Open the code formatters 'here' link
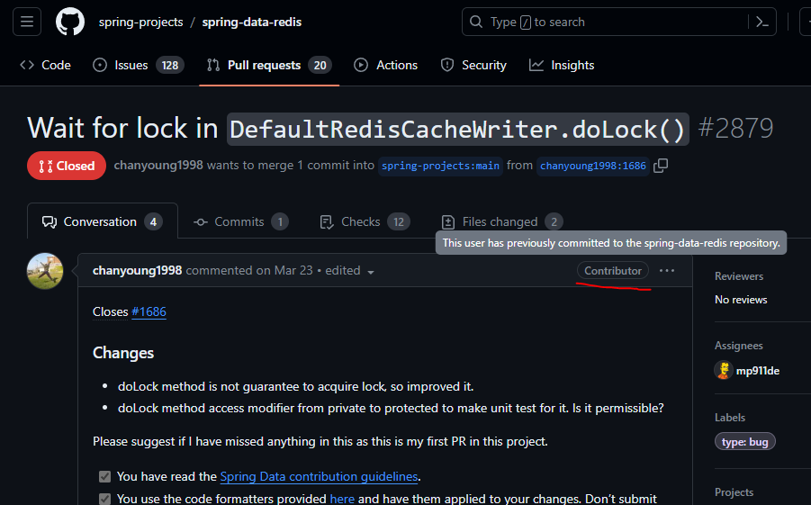Image resolution: width=811 pixels, height=505 pixels. (342, 499)
